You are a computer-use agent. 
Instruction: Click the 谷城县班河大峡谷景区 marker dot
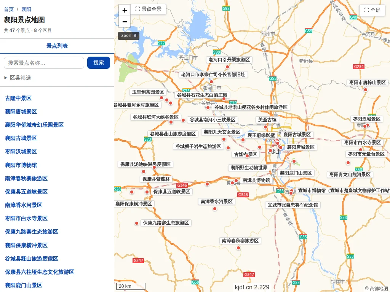[171, 122]
